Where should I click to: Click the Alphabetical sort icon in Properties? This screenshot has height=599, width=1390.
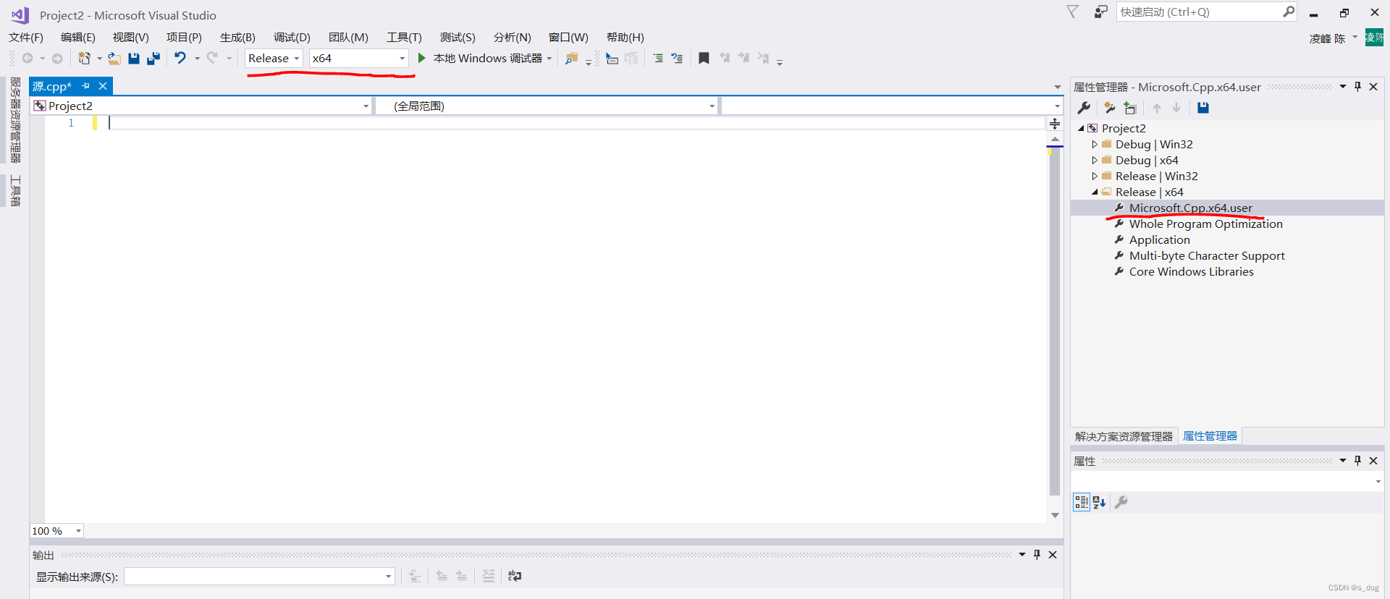click(1099, 502)
